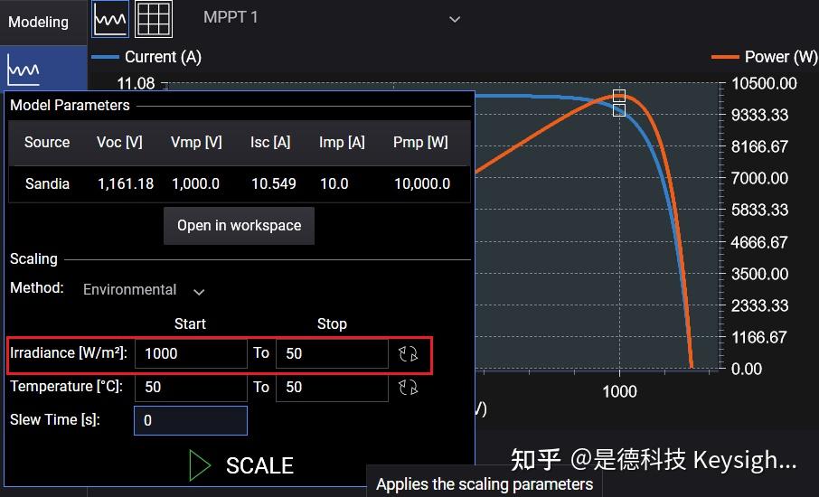Click the Pmp [W] column header
The height and width of the screenshot is (497, 819).
pyautogui.click(x=420, y=142)
